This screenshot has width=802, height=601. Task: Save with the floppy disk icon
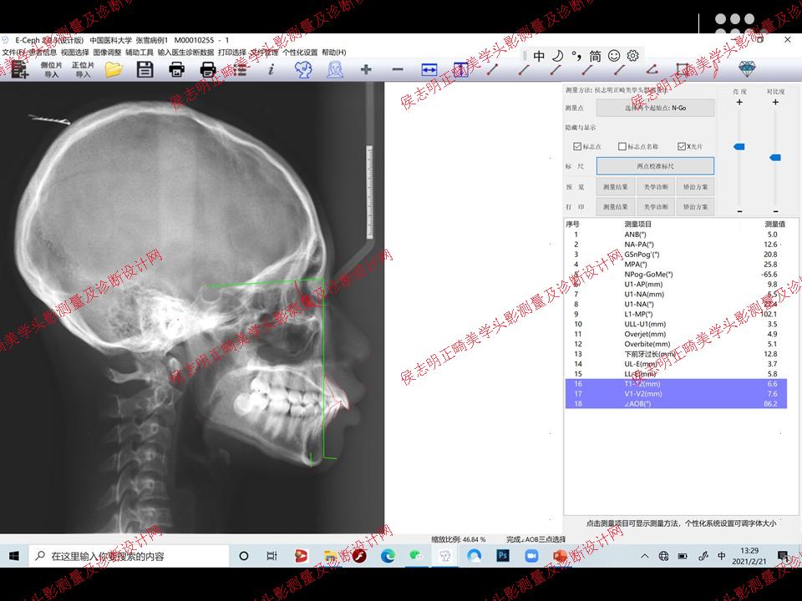point(145,69)
